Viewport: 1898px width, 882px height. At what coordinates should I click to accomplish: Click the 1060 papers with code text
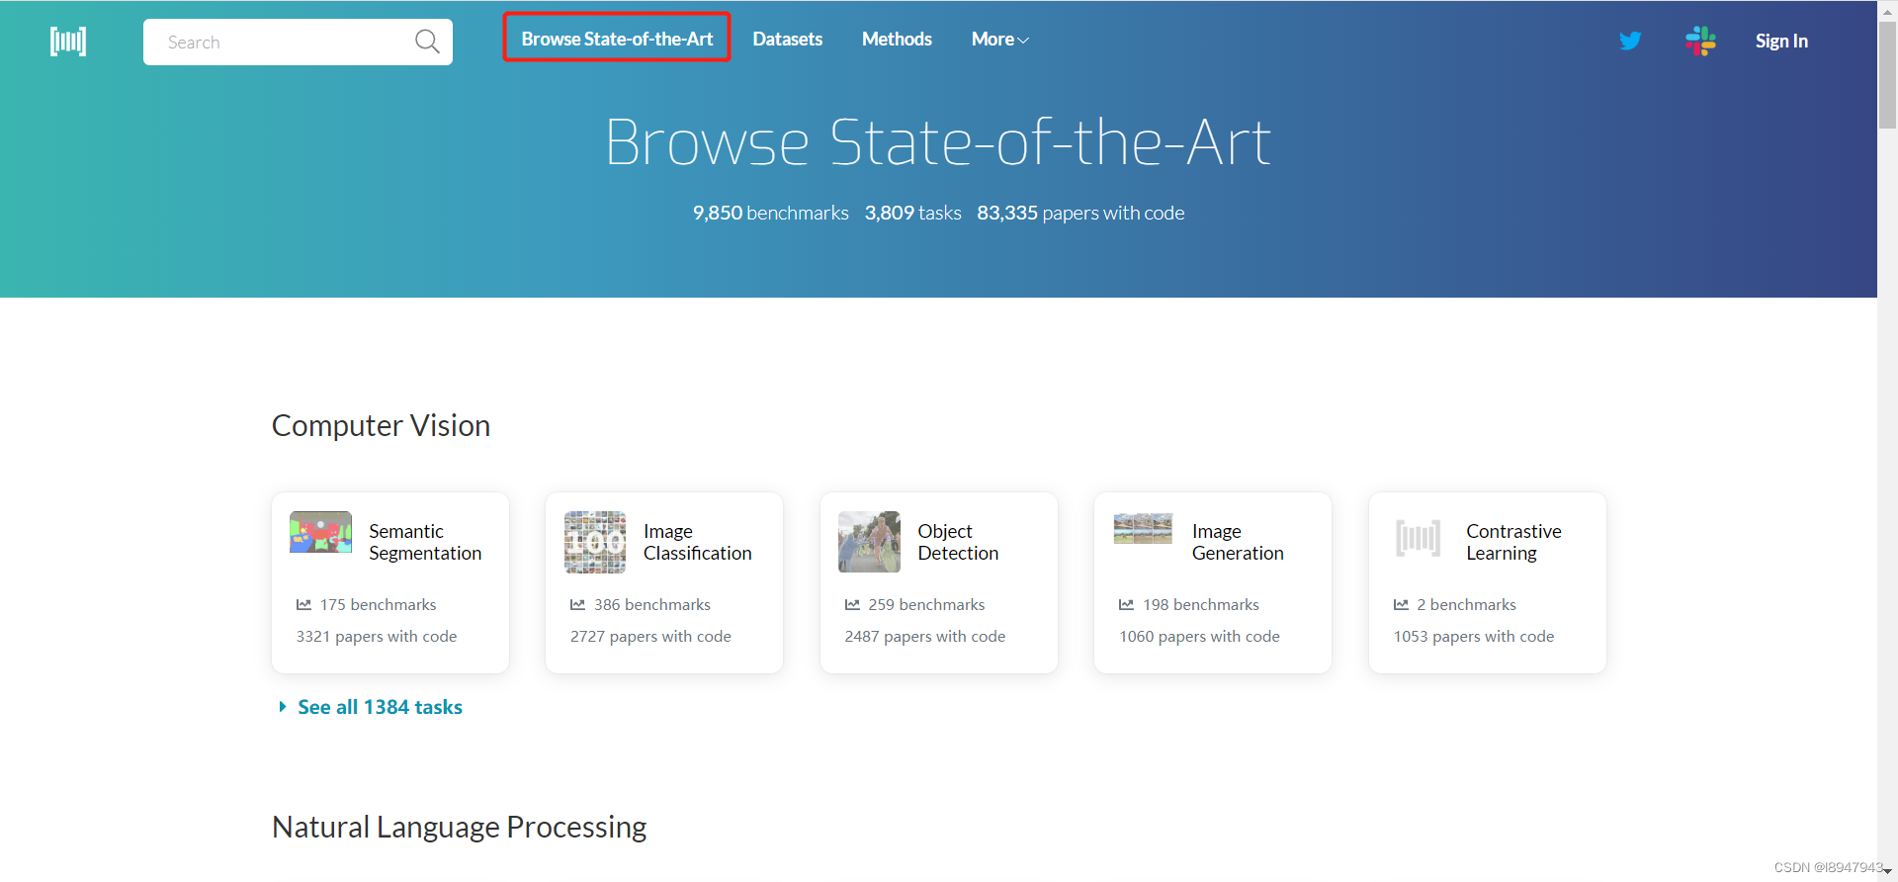click(1199, 636)
